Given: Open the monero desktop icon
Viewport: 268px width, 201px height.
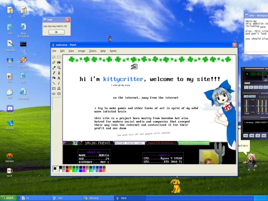Looking at the screenshot, I should coord(9,157).
